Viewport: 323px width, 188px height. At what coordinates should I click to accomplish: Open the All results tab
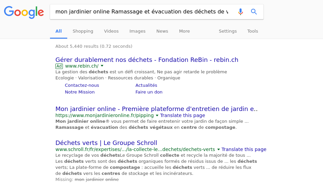click(58, 31)
